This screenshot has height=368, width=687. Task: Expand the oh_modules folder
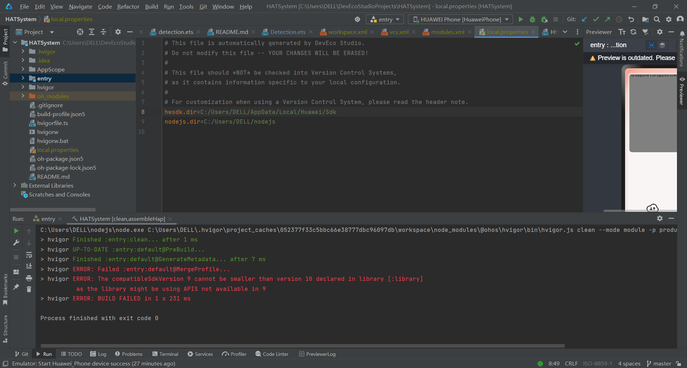pyautogui.click(x=23, y=96)
